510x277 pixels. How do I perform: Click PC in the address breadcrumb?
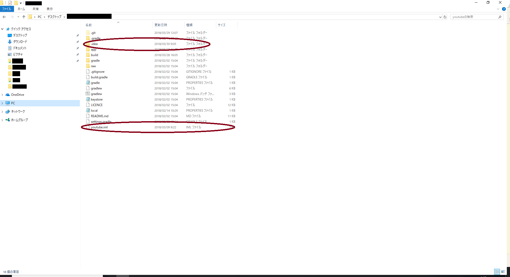tap(40, 17)
